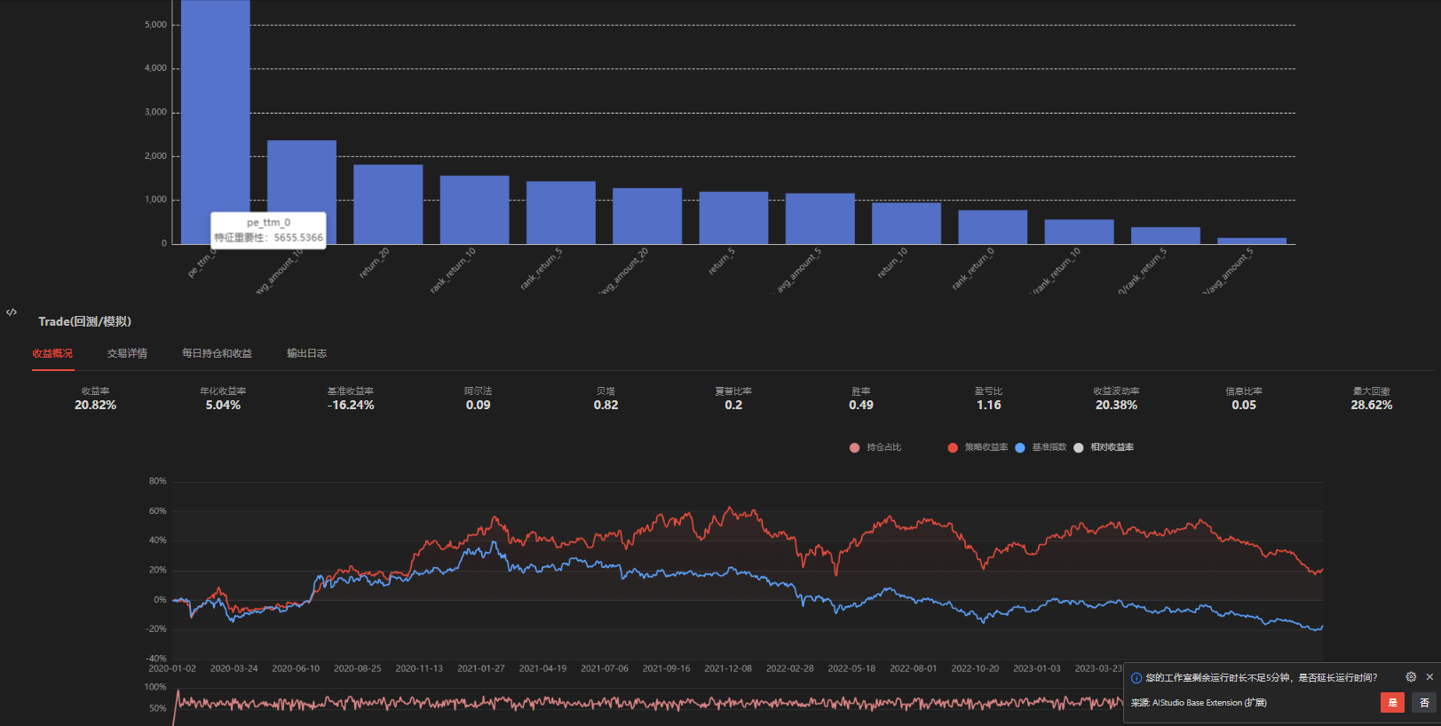Image resolution: width=1441 pixels, height=726 pixels.
Task: Dismiss the runtime notification with X
Action: pos(1429,677)
